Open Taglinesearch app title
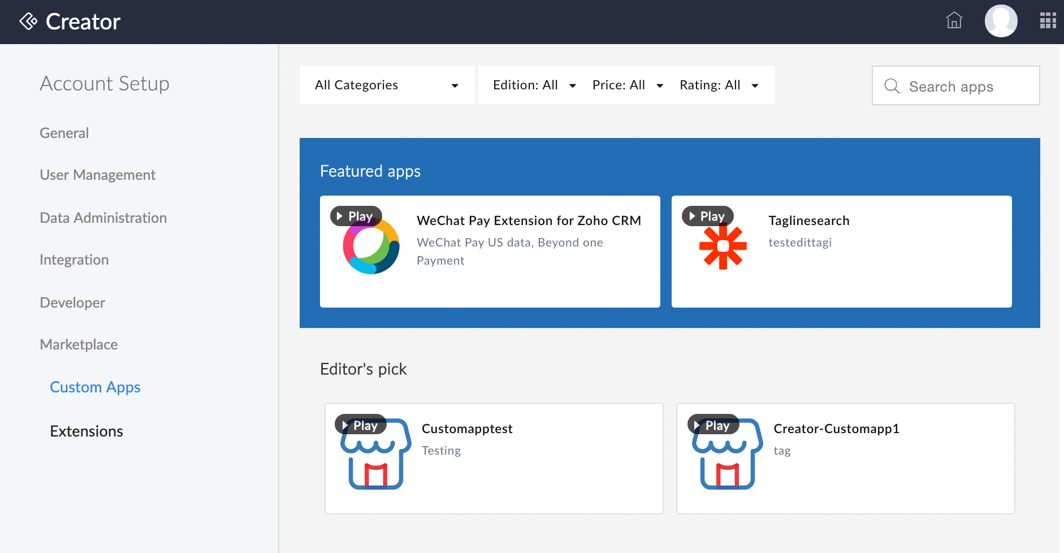 pos(809,221)
